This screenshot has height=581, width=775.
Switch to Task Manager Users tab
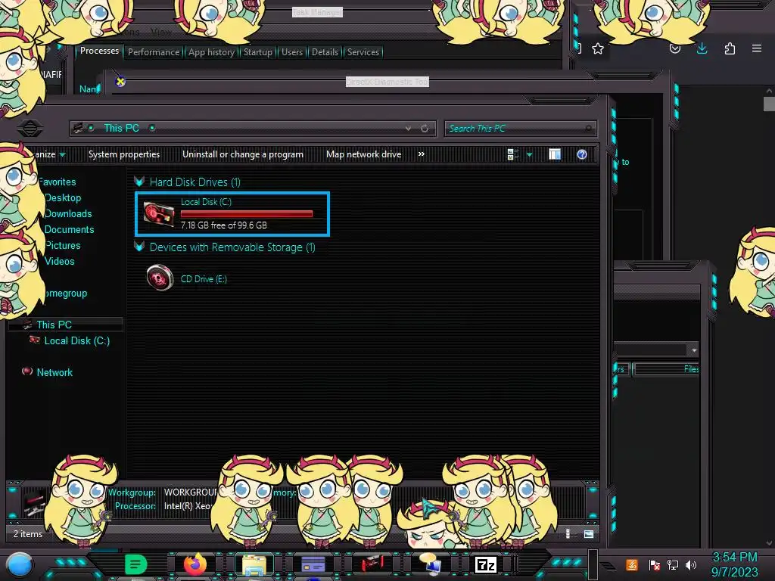point(292,52)
